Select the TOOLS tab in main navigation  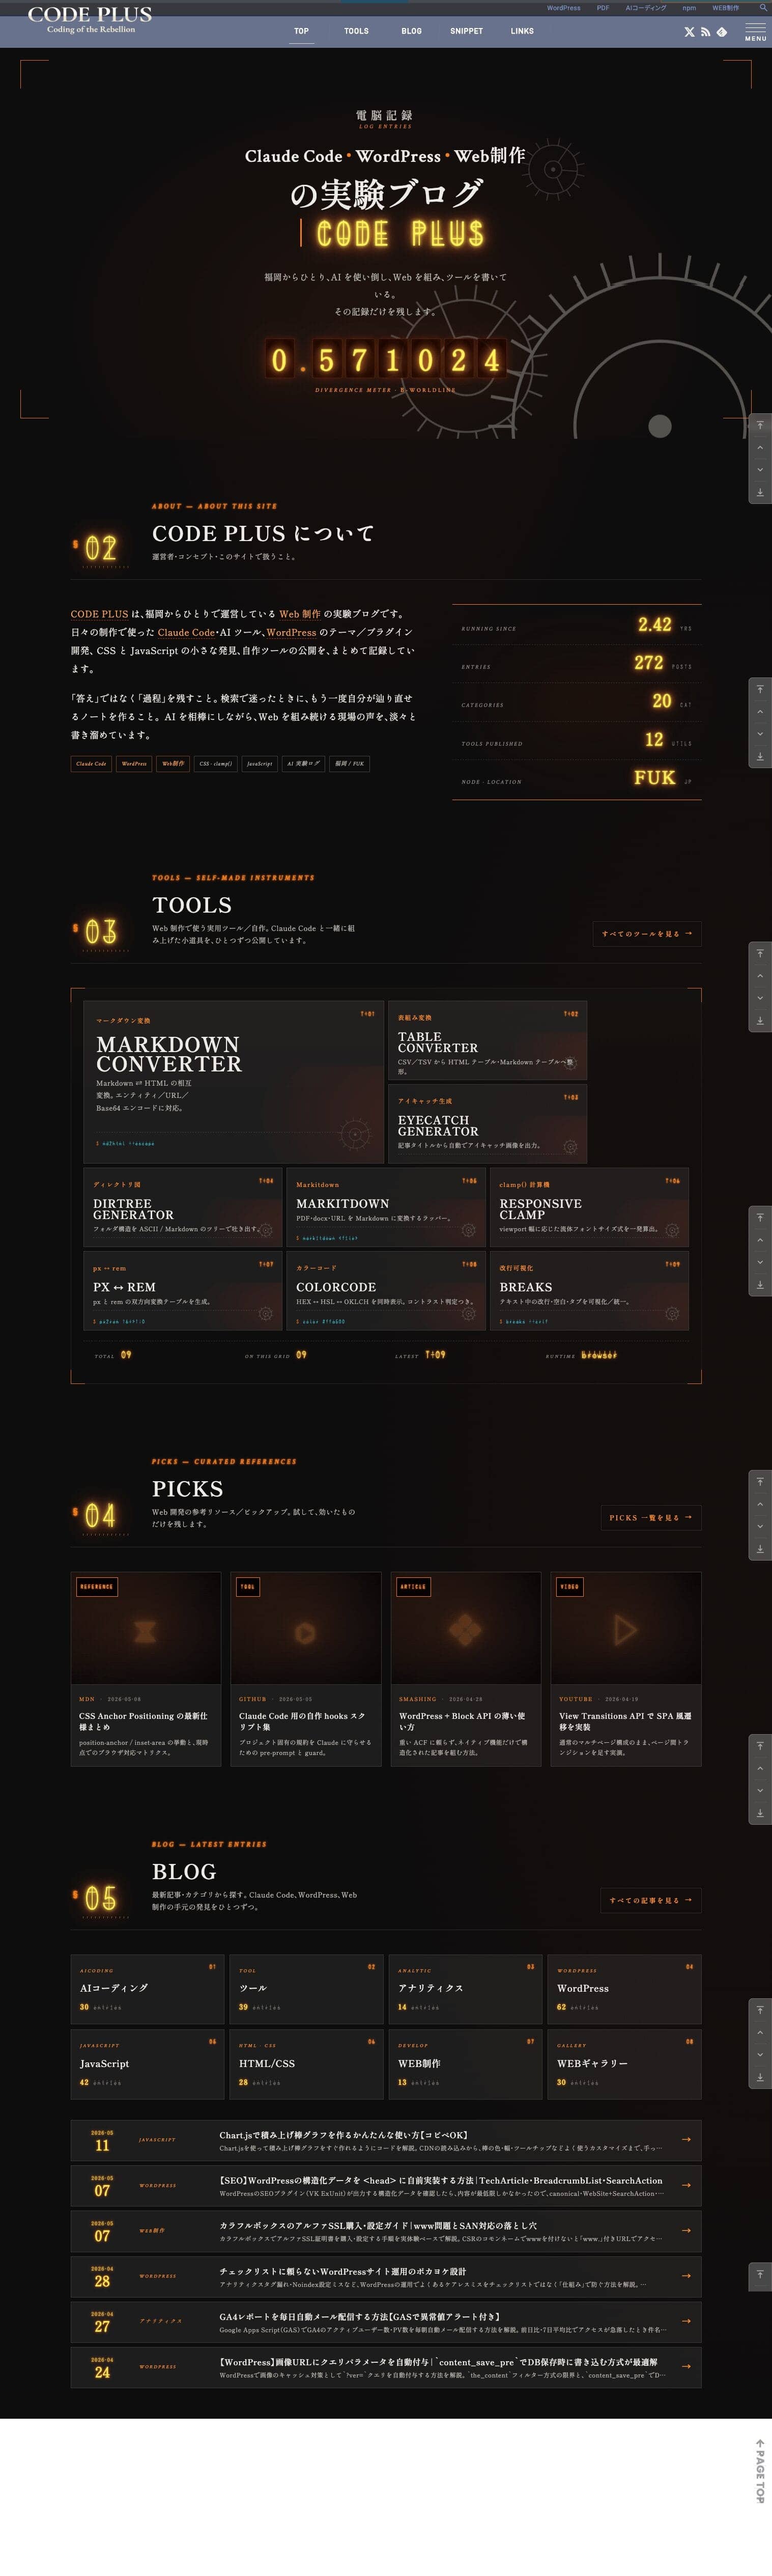(x=356, y=31)
